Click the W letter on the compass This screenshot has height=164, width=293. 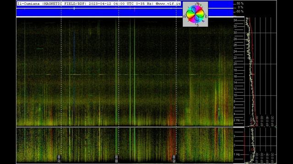184,16
